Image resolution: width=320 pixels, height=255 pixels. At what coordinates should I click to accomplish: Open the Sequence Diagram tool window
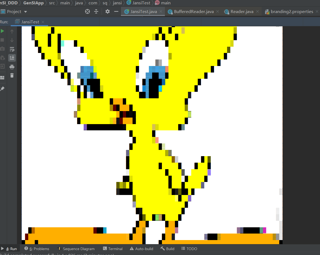(76, 249)
